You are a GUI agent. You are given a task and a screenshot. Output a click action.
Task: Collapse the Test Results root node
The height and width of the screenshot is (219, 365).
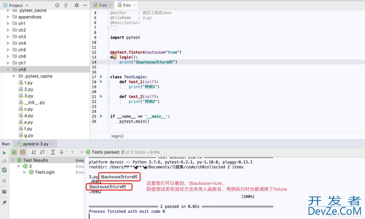[13, 160]
